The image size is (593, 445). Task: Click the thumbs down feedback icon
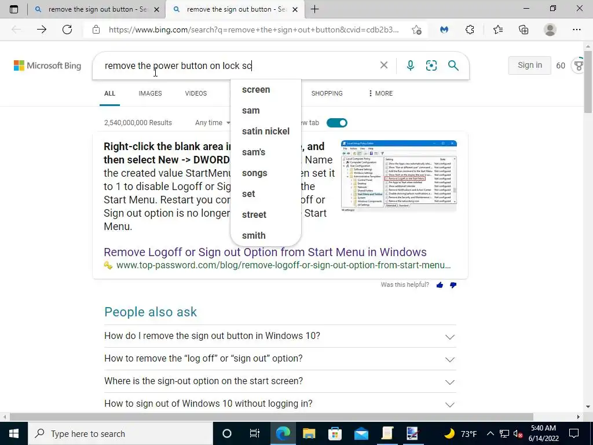[453, 285]
